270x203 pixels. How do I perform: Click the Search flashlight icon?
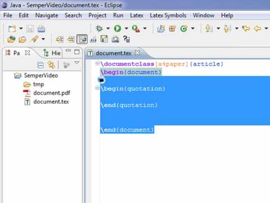(x=35, y=39)
